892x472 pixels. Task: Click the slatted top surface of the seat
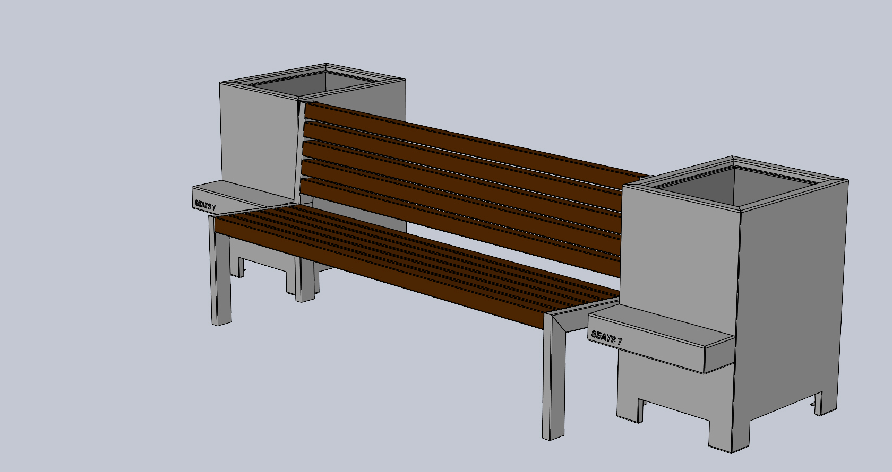(x=414, y=249)
